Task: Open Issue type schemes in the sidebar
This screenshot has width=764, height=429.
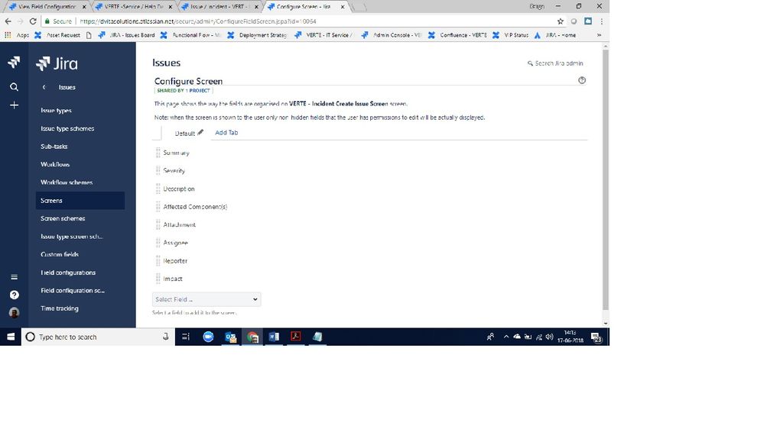Action: (67, 128)
